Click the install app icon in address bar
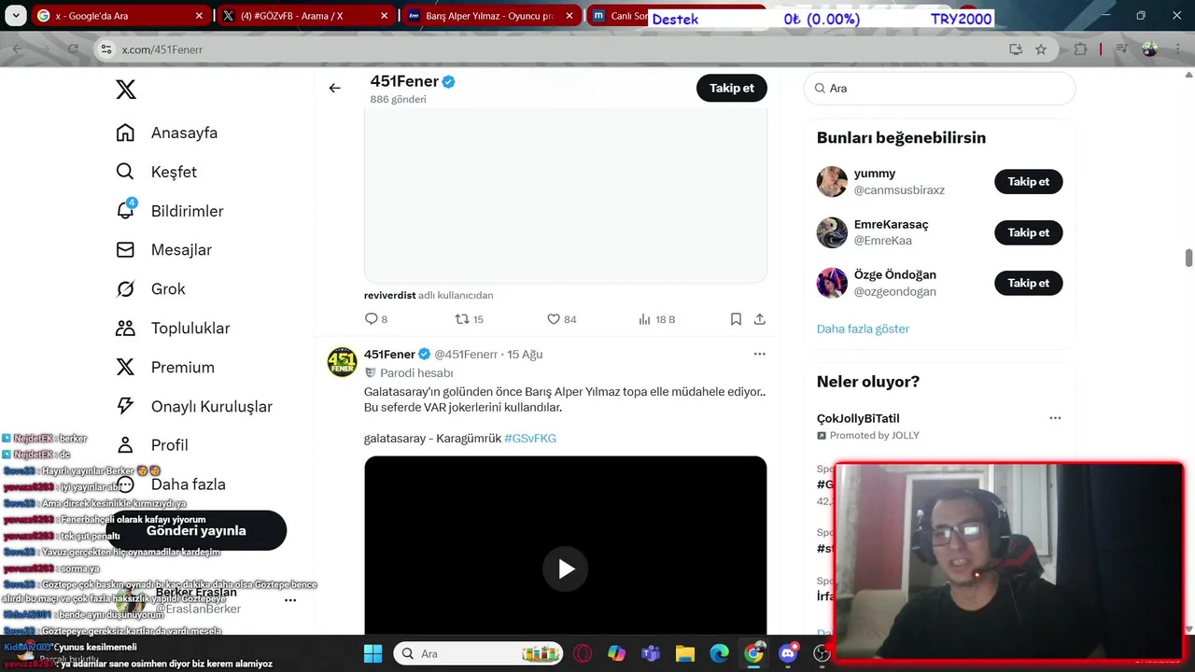Image resolution: width=1195 pixels, height=672 pixels. click(1016, 49)
